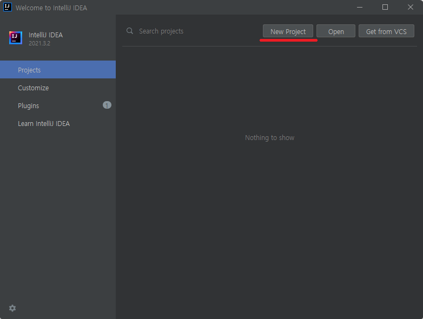Select the Projects tab in sidebar
This screenshot has width=423, height=319.
tap(58, 70)
